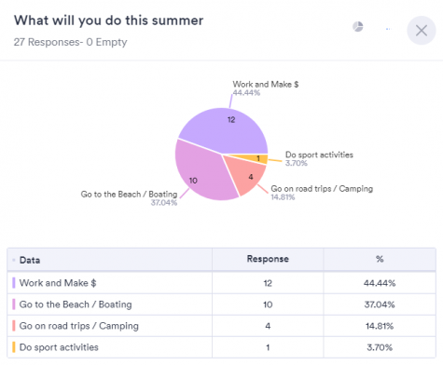443x365 pixels.
Task: Click the 44.44% percentage table cell
Action: [x=380, y=283]
